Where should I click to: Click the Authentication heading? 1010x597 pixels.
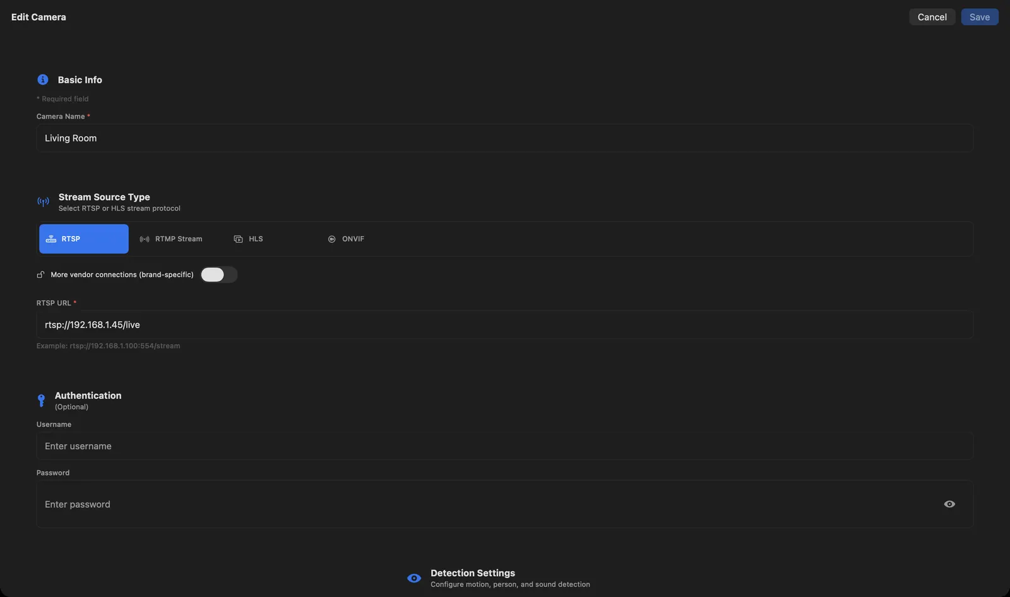click(88, 396)
